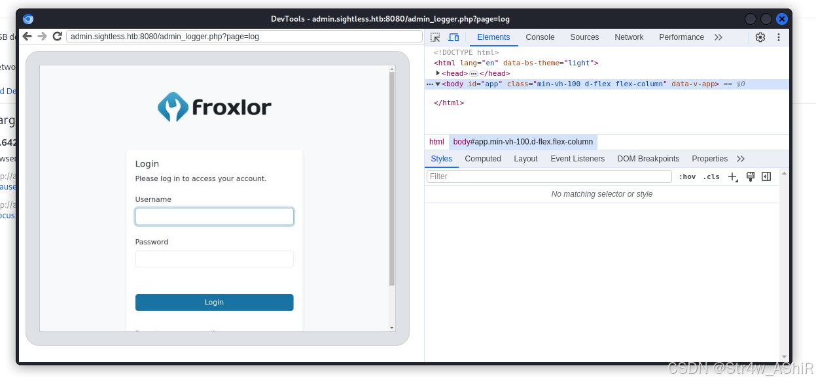
Task: Switch to the Elements tab
Action: click(493, 37)
